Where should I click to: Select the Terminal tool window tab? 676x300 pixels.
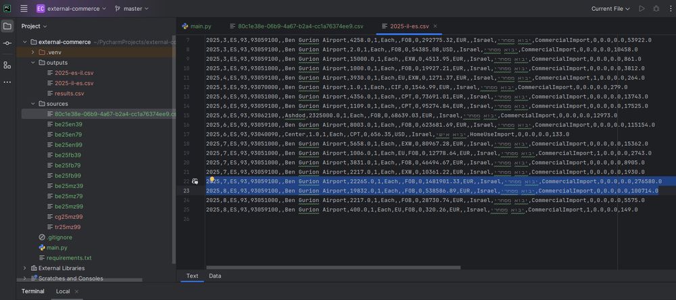[x=32, y=291]
